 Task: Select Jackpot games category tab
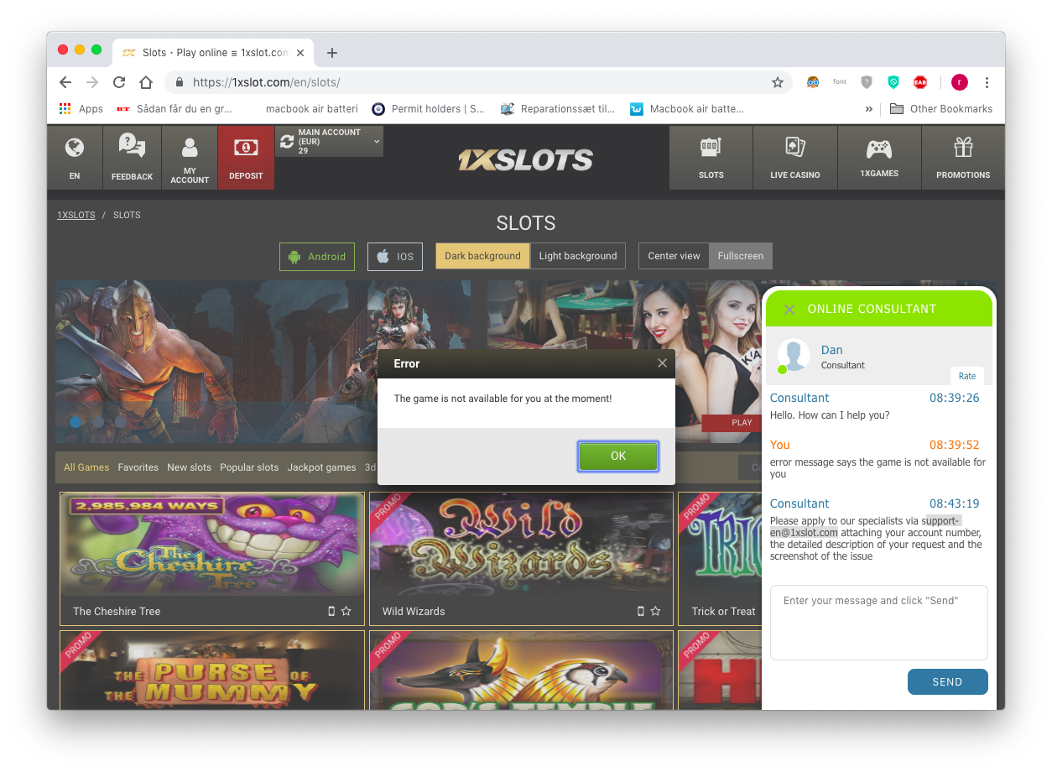click(x=322, y=467)
